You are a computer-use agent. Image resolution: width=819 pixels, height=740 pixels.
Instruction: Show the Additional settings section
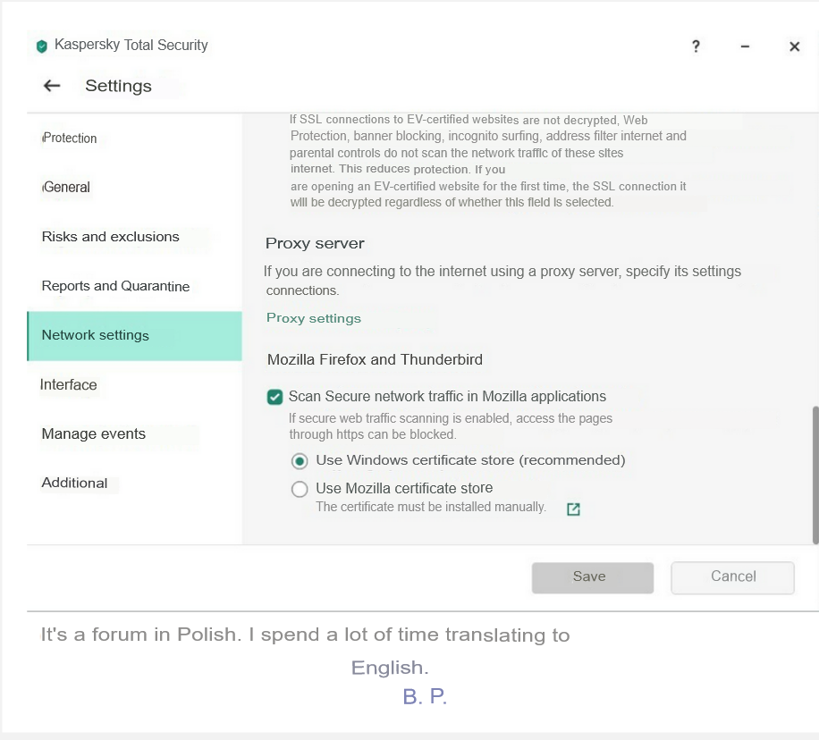tap(74, 483)
